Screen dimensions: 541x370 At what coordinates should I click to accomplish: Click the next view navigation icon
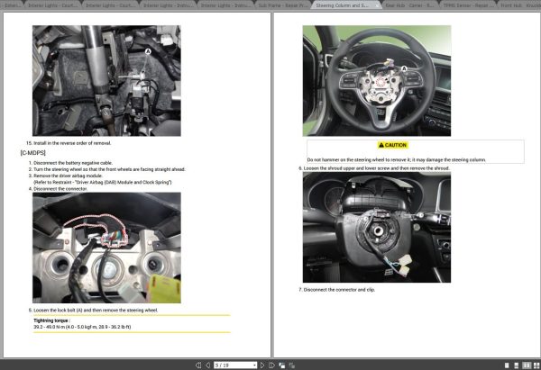pos(292,365)
